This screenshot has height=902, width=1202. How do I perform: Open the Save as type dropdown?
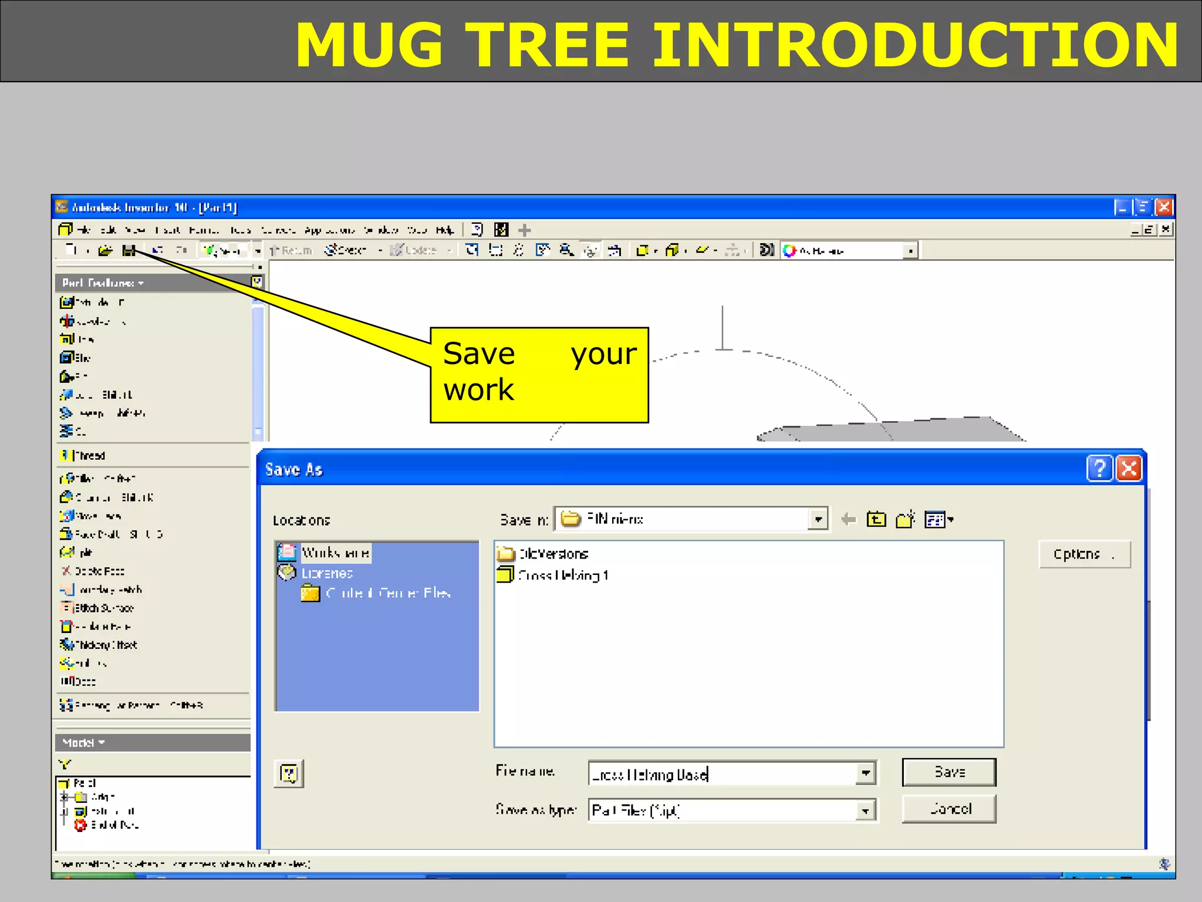point(865,812)
